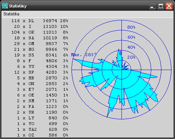175x139 pixels.
Task: Click the 80% ring label on the chart
Action: tap(131, 27)
